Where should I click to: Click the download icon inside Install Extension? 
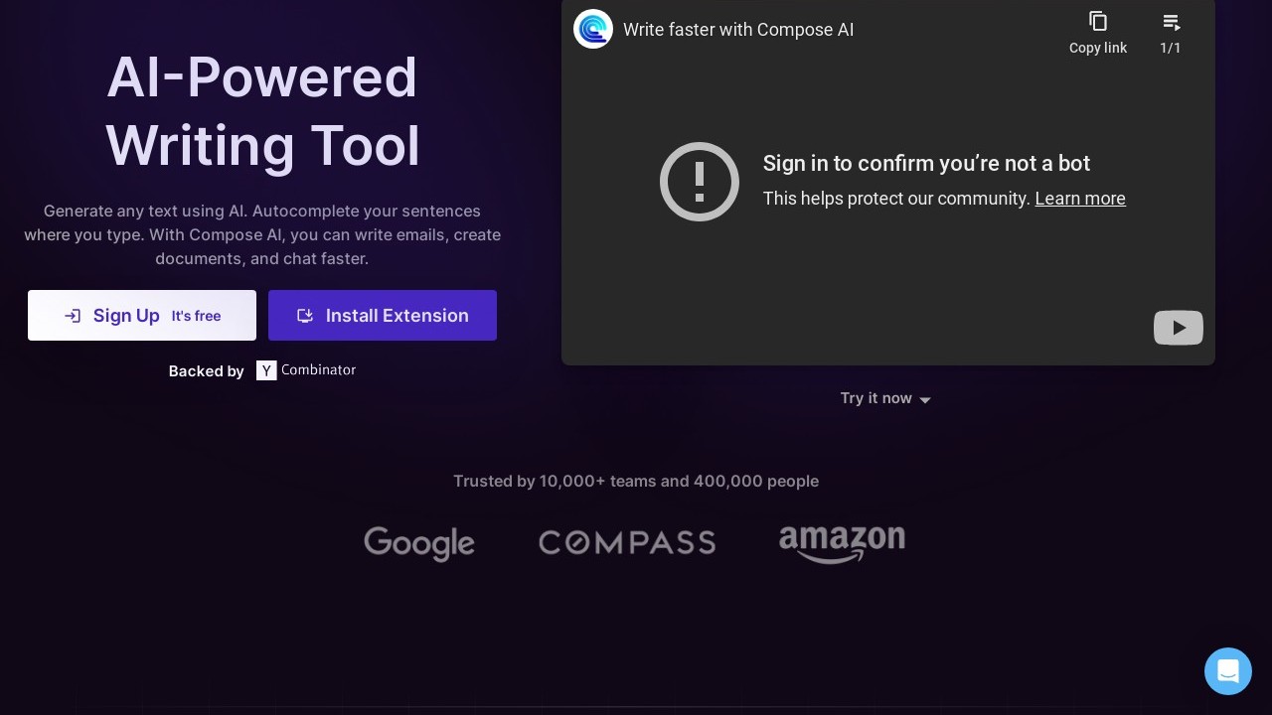click(x=305, y=316)
